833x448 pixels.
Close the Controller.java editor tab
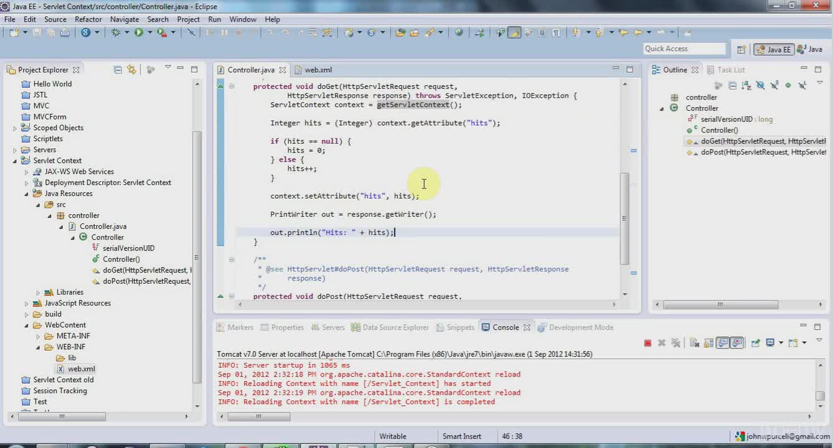pos(282,70)
